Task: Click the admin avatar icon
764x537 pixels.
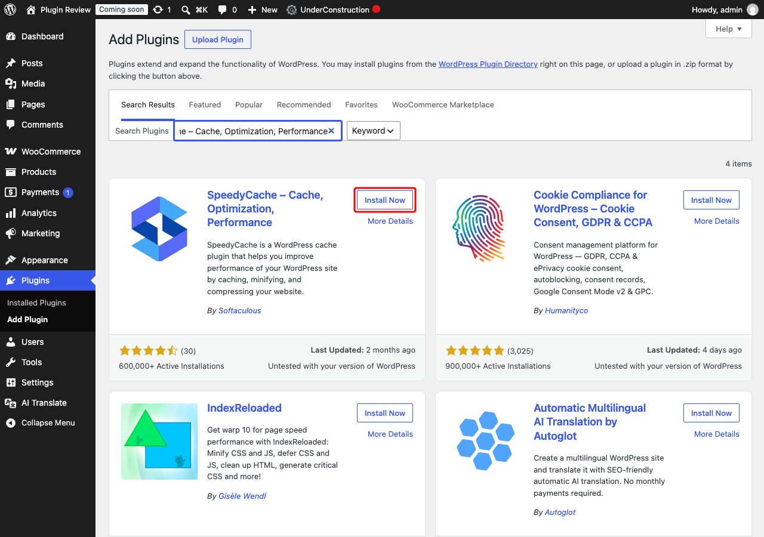Action: [x=753, y=10]
